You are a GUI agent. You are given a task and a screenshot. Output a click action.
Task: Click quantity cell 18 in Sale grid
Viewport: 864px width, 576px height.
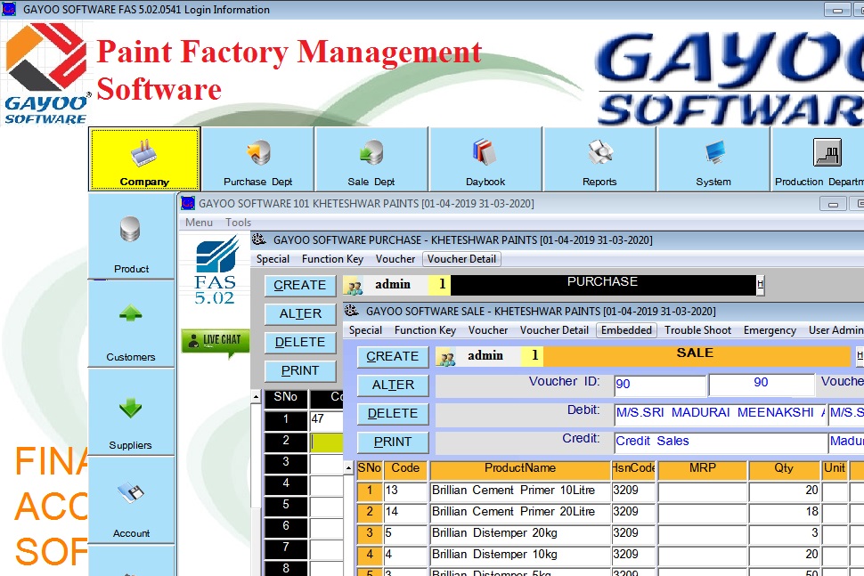[784, 512]
